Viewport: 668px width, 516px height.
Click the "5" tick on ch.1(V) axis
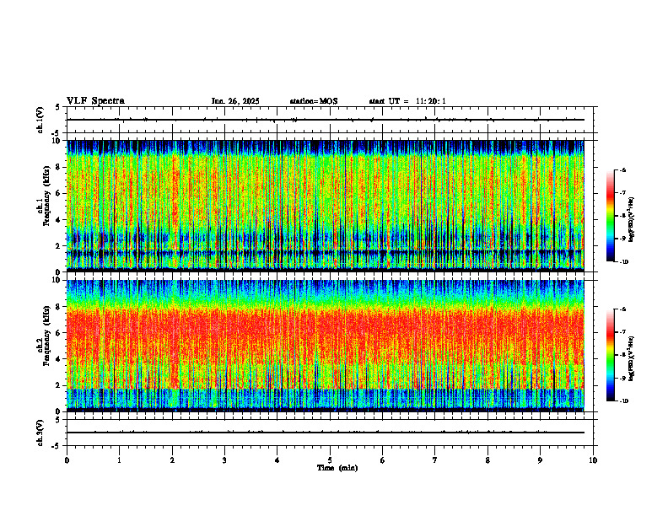[58, 107]
